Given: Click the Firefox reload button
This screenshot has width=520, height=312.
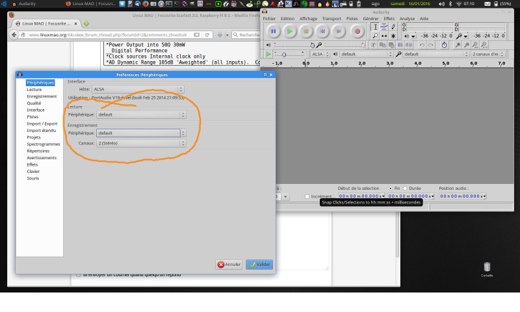Looking at the screenshot, I should click(x=207, y=34).
